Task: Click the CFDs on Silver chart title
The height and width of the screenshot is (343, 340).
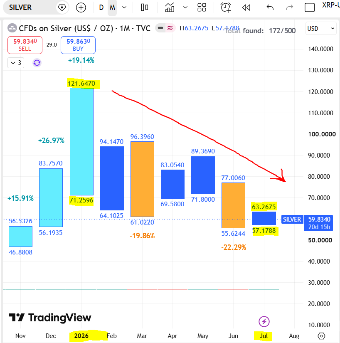Action: pyautogui.click(x=85, y=28)
